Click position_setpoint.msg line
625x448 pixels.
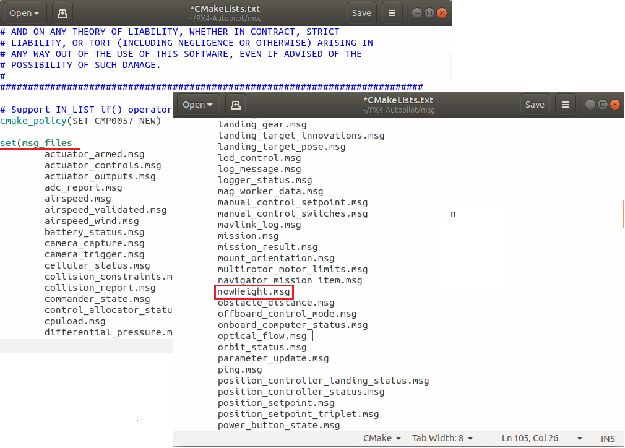(x=276, y=403)
